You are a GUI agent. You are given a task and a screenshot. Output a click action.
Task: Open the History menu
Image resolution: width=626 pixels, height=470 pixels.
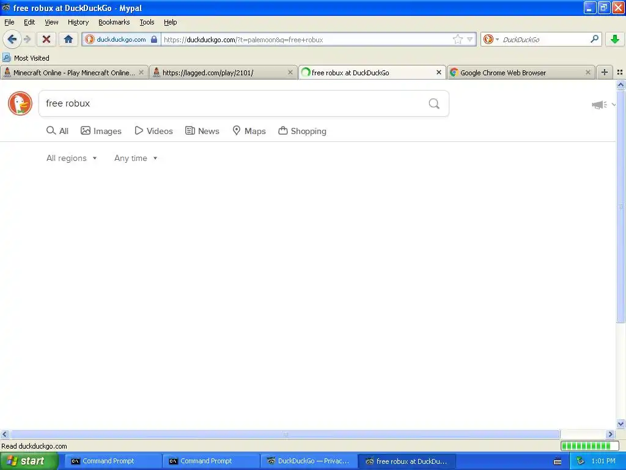coord(78,22)
